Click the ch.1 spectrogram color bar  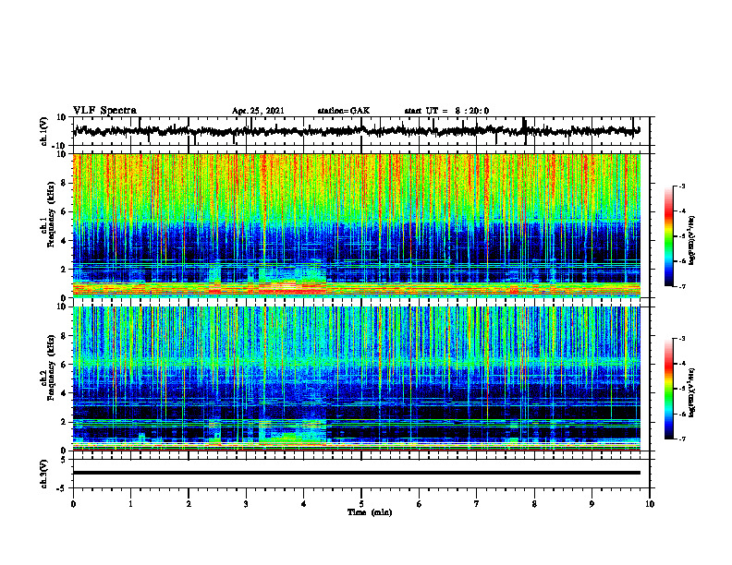[x=668, y=236]
